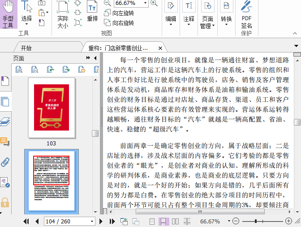
Task: Expand the 页面 panel options arrows
Action: point(88,58)
